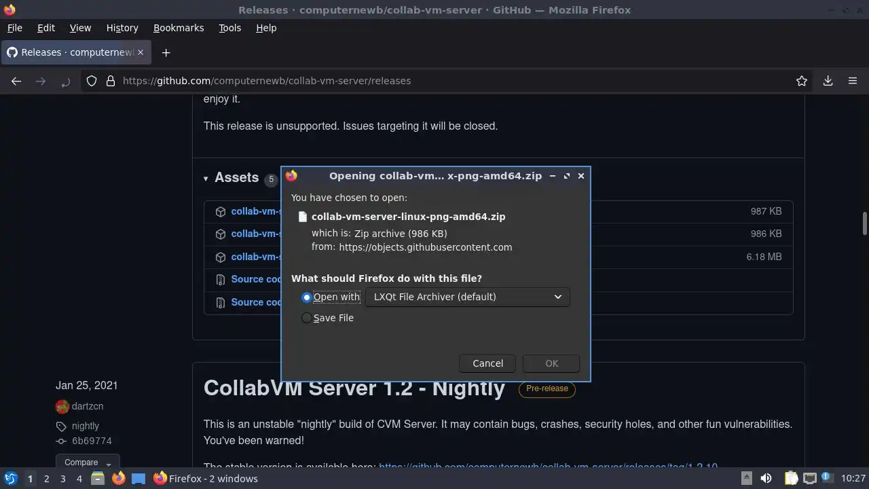This screenshot has height=489, width=869.
Task: Open the Help menu
Action: [x=266, y=28]
